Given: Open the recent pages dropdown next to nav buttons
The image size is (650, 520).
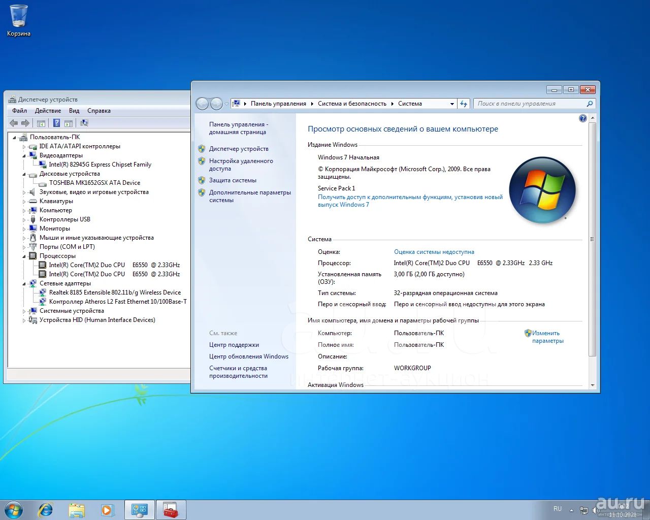Looking at the screenshot, I should coord(226,104).
